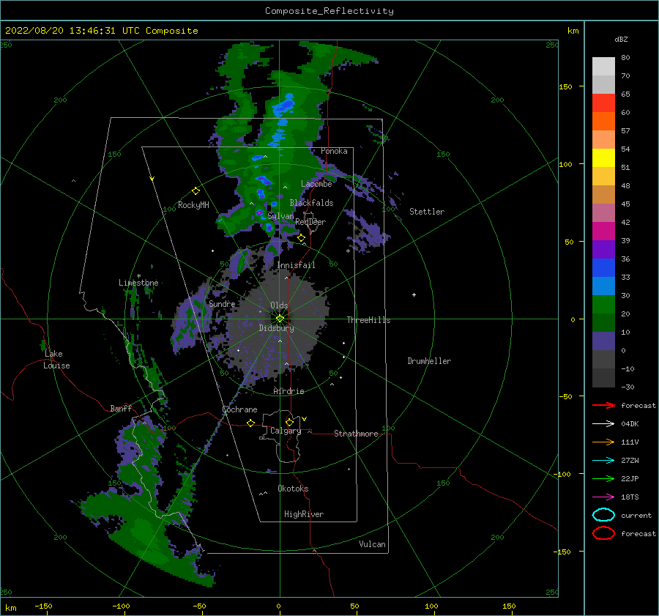Screen dimensions: 659x616
Task: Click the RedDeer city label
Action: tap(310, 222)
